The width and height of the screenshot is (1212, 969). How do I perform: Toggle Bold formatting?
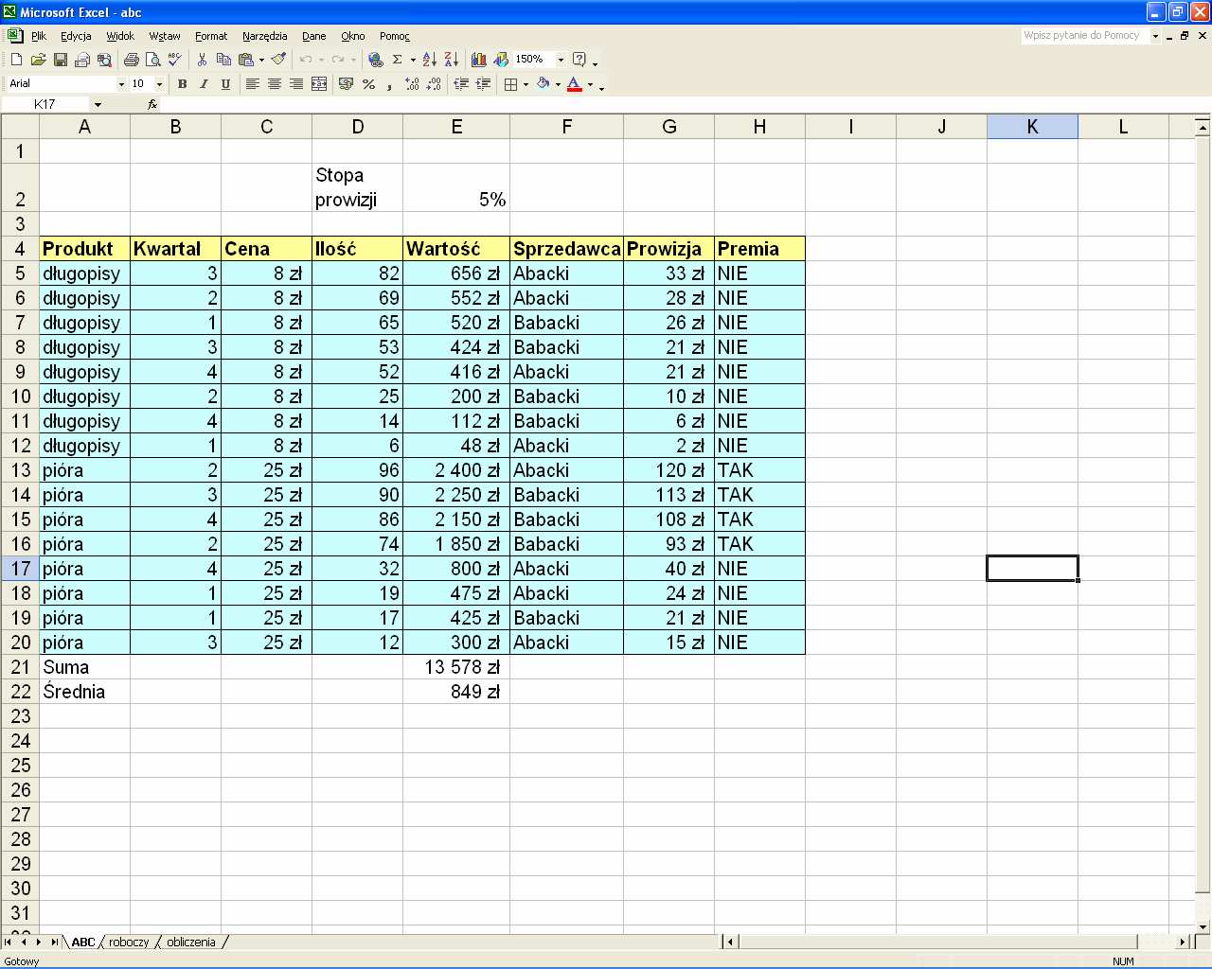tap(182, 84)
